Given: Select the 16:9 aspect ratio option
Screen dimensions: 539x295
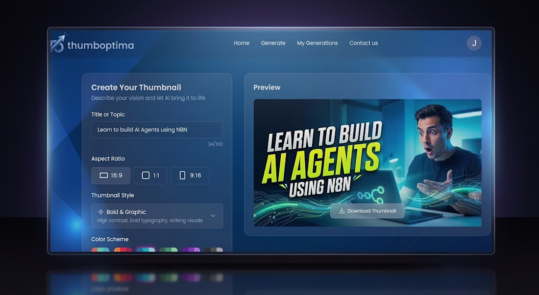Looking at the screenshot, I should point(111,175).
